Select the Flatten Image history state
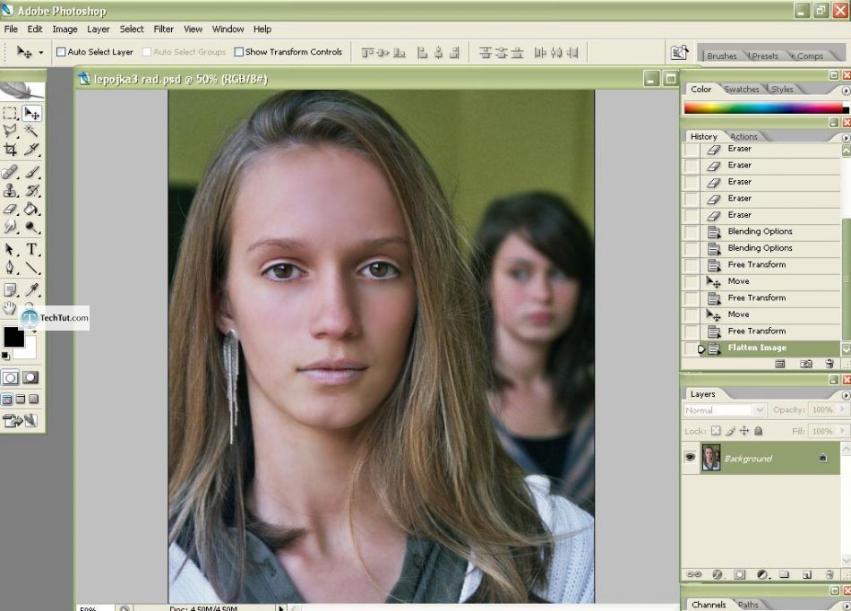Image resolution: width=851 pixels, height=611 pixels. coord(769,348)
